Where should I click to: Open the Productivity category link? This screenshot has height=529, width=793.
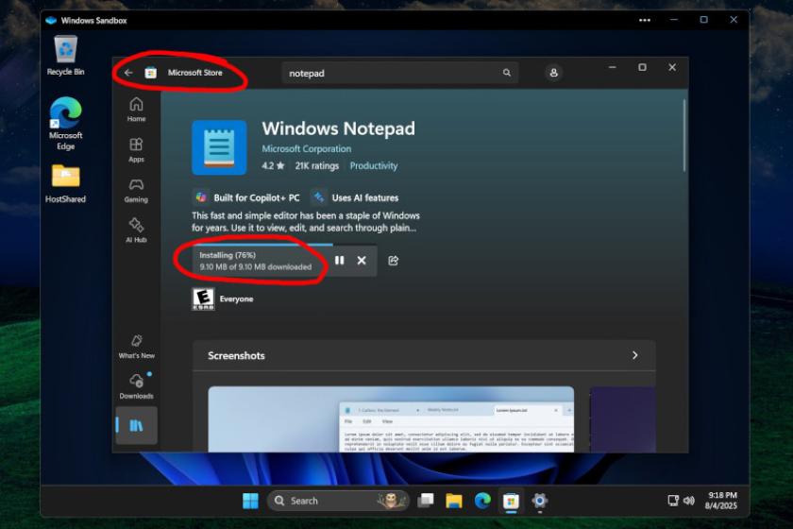[373, 165]
